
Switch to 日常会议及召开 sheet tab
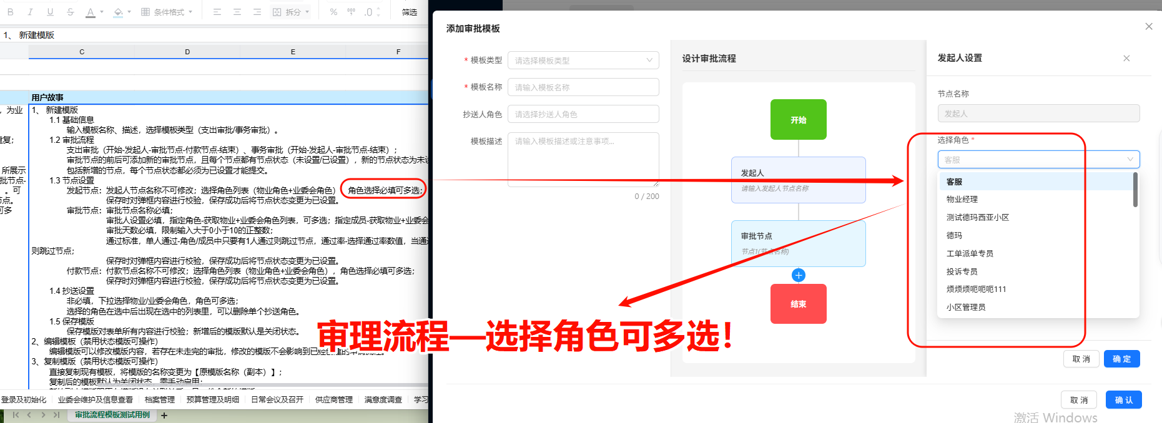277,399
